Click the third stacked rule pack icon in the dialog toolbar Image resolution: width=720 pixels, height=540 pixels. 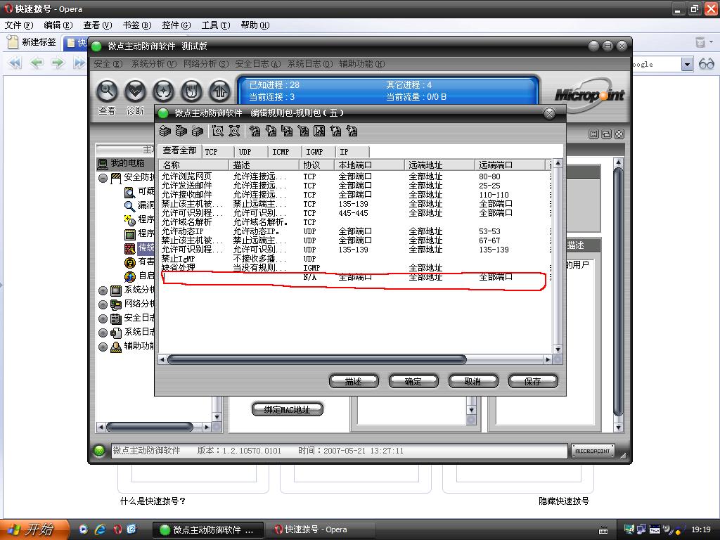[x=198, y=131]
